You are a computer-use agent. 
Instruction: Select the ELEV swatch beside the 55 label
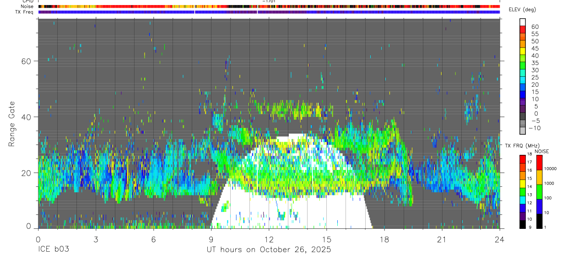click(x=523, y=37)
